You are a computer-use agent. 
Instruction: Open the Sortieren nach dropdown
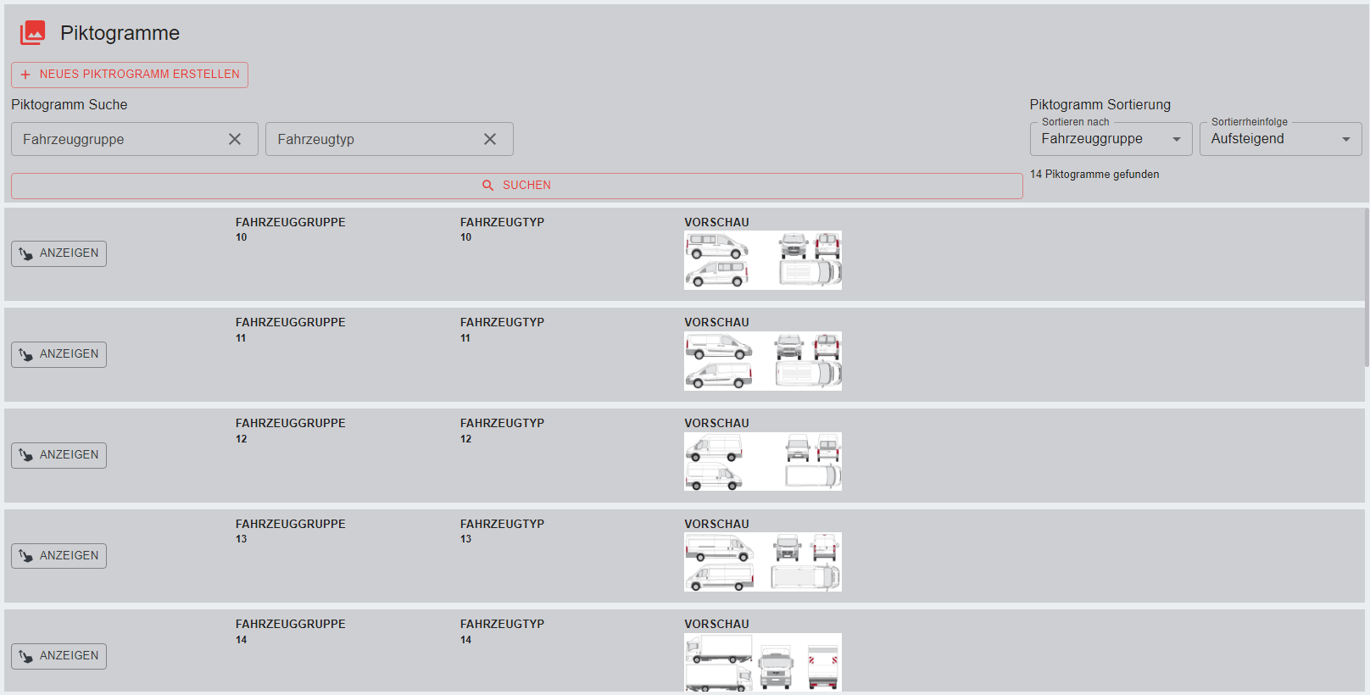tap(1110, 139)
